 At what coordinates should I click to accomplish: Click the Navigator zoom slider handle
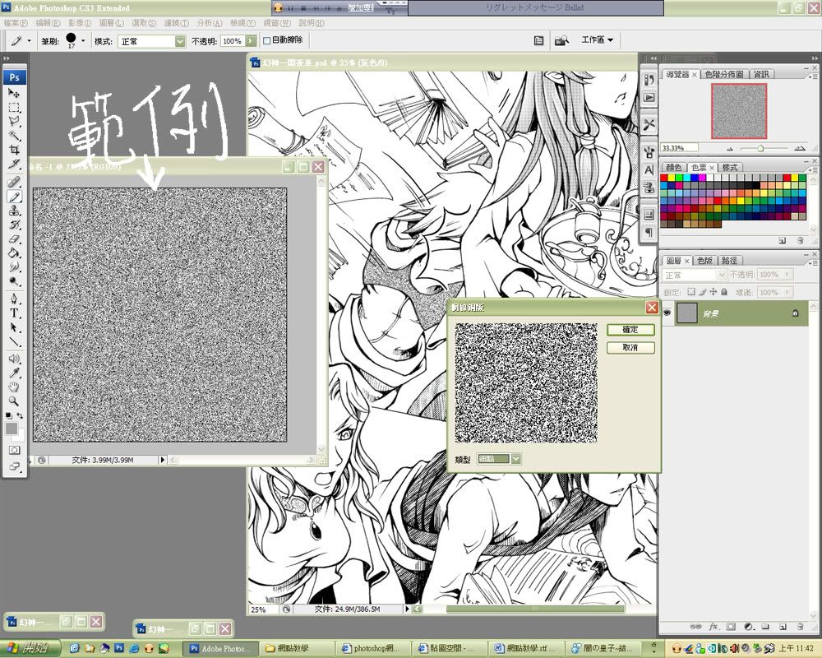(760, 149)
